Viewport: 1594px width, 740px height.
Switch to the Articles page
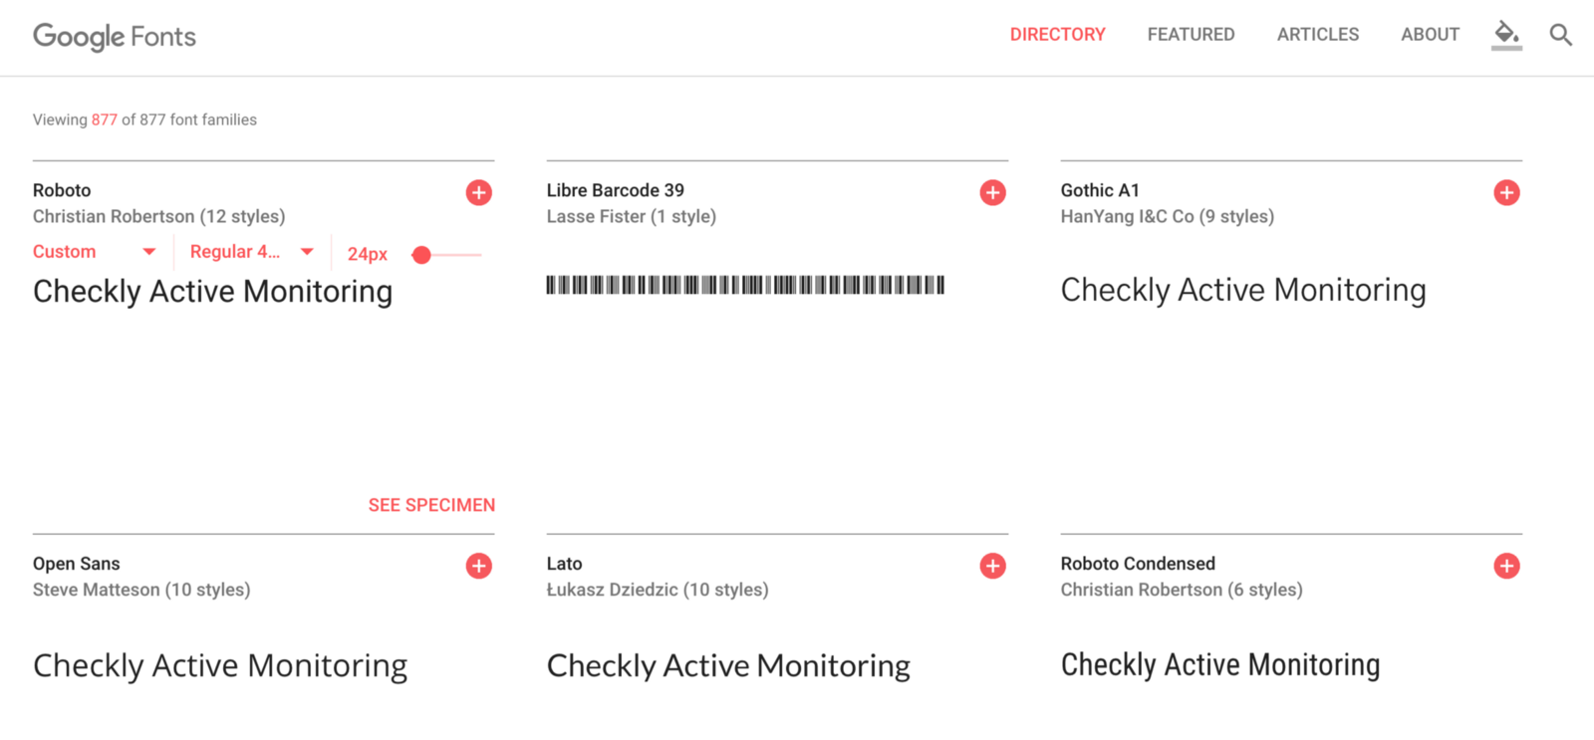pos(1317,35)
